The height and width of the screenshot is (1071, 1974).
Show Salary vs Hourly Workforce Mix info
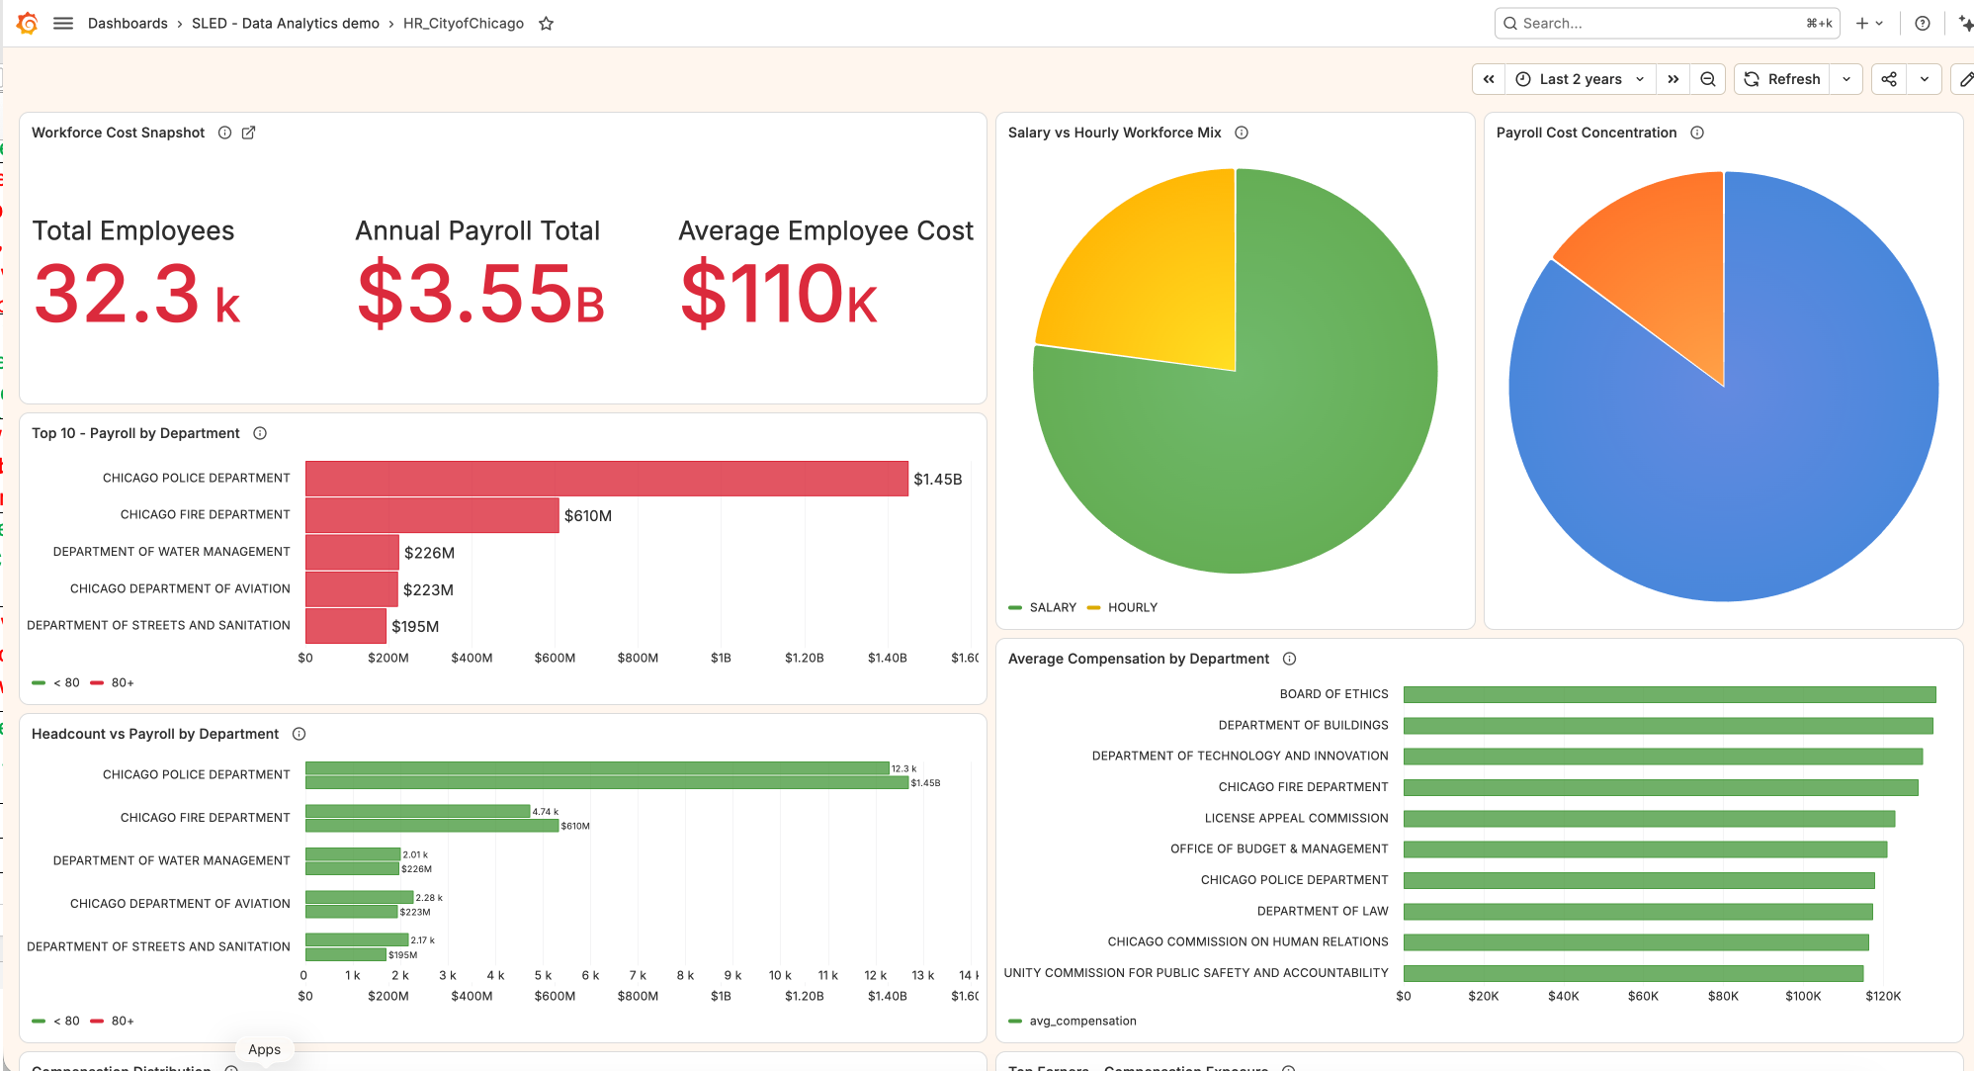click(x=1242, y=133)
